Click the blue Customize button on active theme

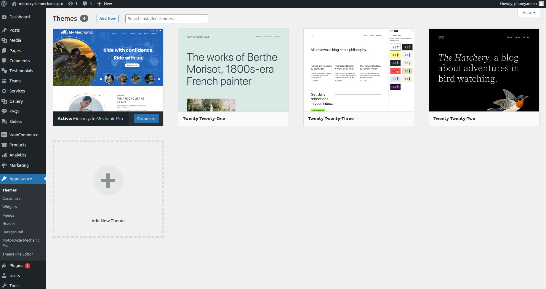pyautogui.click(x=146, y=119)
